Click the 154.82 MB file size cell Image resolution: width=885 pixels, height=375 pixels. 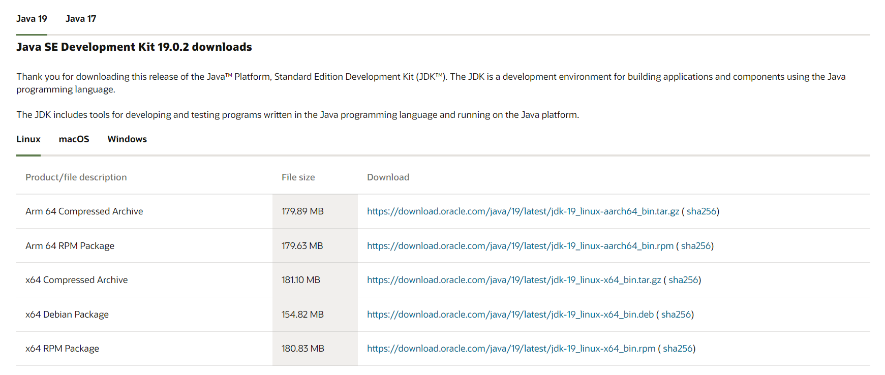[315, 315]
